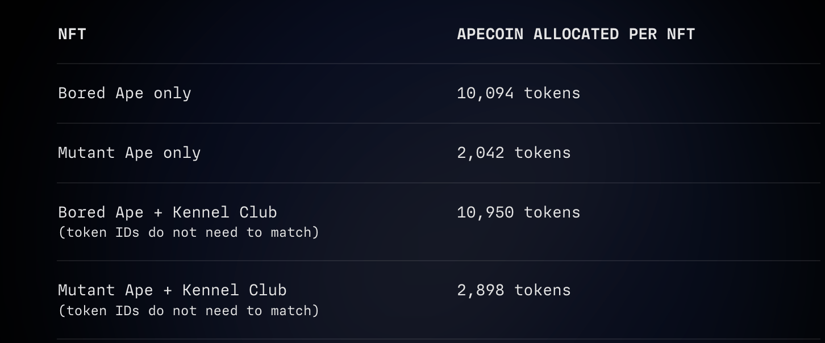This screenshot has height=343, width=825.
Task: Select the Mutant Ape only row label
Action: (x=129, y=153)
